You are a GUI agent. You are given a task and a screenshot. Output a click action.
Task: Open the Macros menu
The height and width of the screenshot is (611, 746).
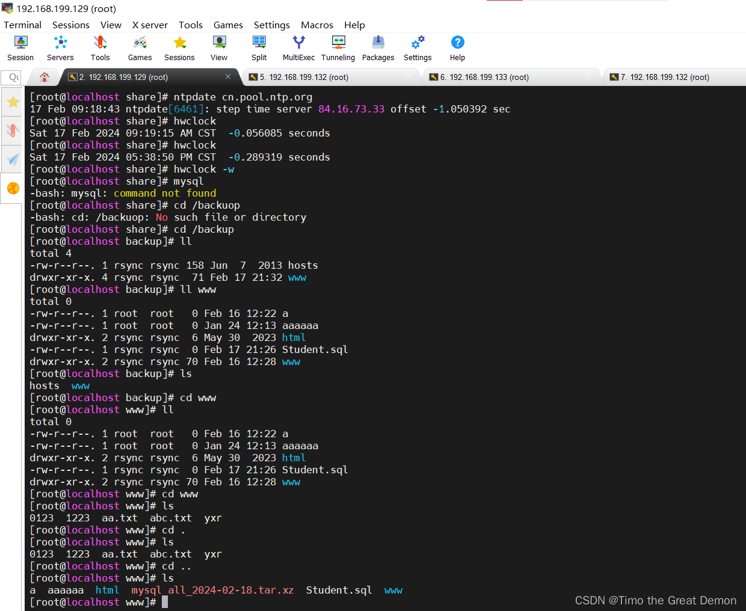click(x=317, y=25)
